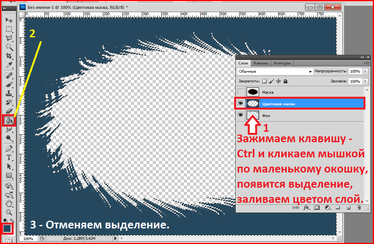Select the Фон layer name
This screenshot has height=244, width=374.
click(x=266, y=115)
